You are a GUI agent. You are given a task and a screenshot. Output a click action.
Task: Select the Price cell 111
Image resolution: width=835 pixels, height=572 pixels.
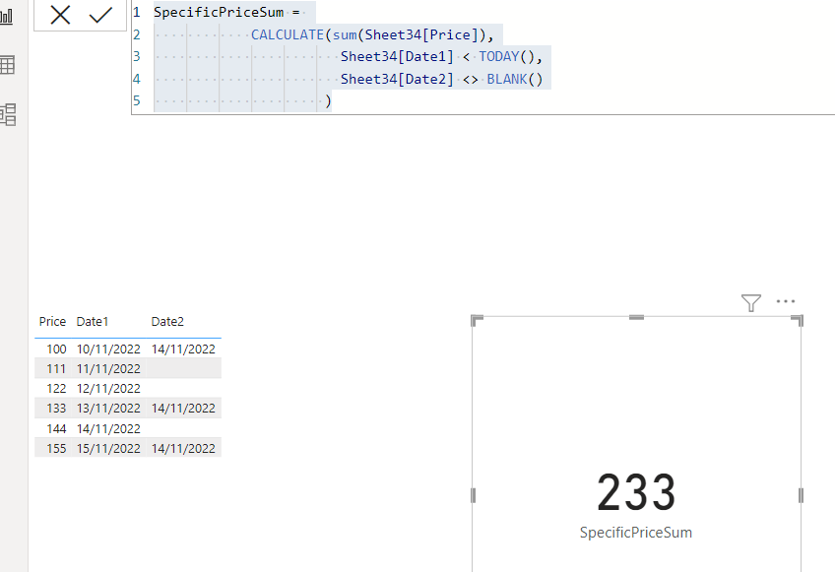(x=56, y=369)
